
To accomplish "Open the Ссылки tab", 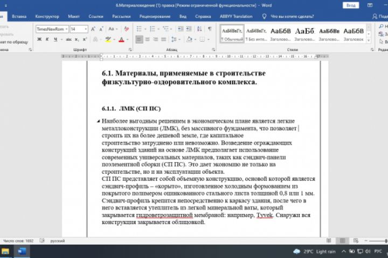I will pyautogui.click(x=96, y=17).
